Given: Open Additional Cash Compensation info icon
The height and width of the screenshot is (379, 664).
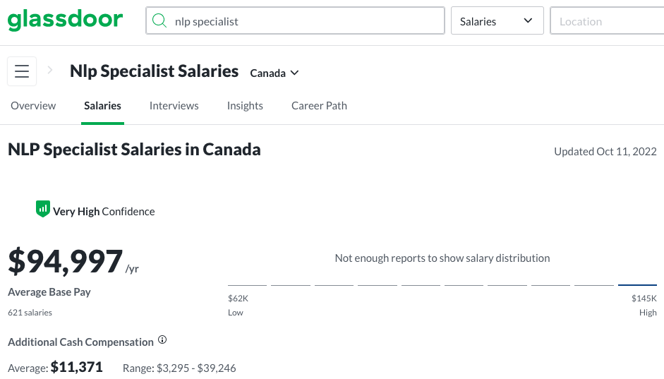Looking at the screenshot, I should (x=162, y=339).
